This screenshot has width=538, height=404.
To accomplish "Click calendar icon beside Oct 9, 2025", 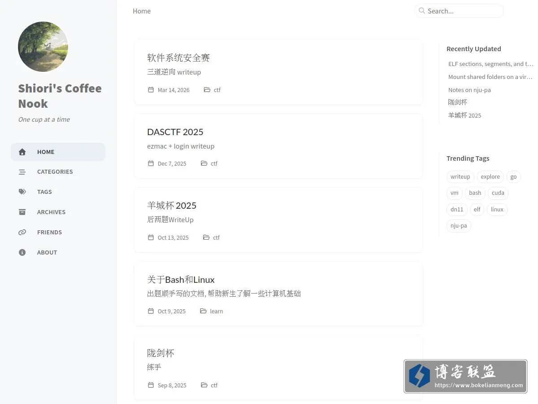I will coord(151,311).
